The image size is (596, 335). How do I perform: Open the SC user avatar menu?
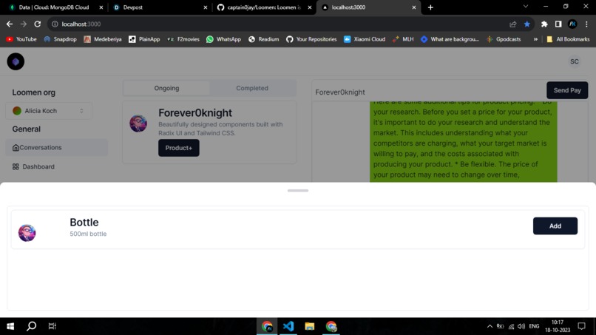pyautogui.click(x=574, y=61)
